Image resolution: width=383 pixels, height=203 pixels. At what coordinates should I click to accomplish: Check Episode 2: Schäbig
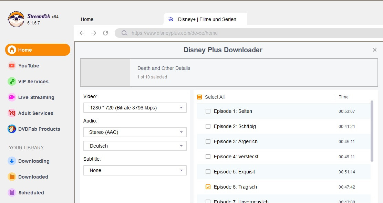point(208,126)
